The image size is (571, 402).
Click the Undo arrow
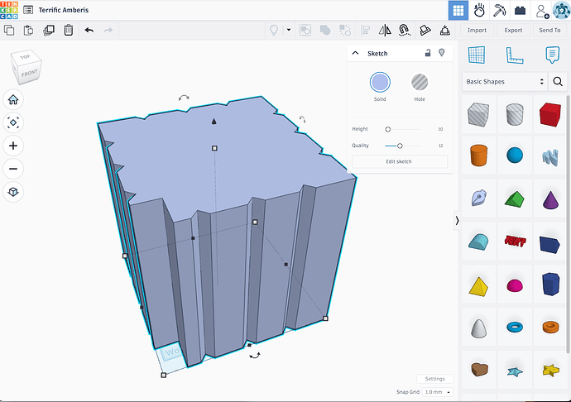click(x=89, y=30)
